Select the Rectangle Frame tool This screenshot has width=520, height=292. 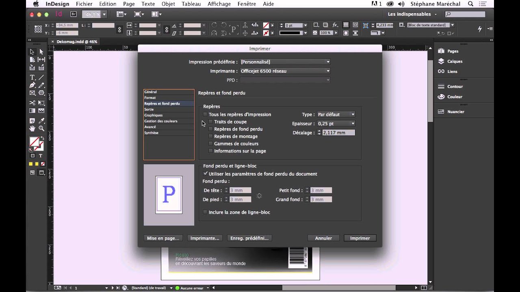(32, 93)
